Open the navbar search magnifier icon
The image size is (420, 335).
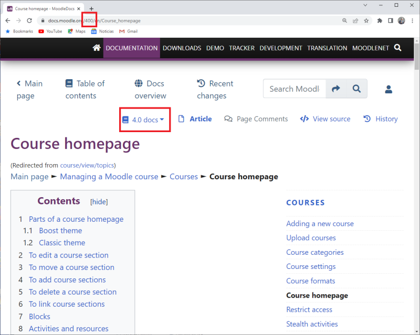pyautogui.click(x=397, y=48)
